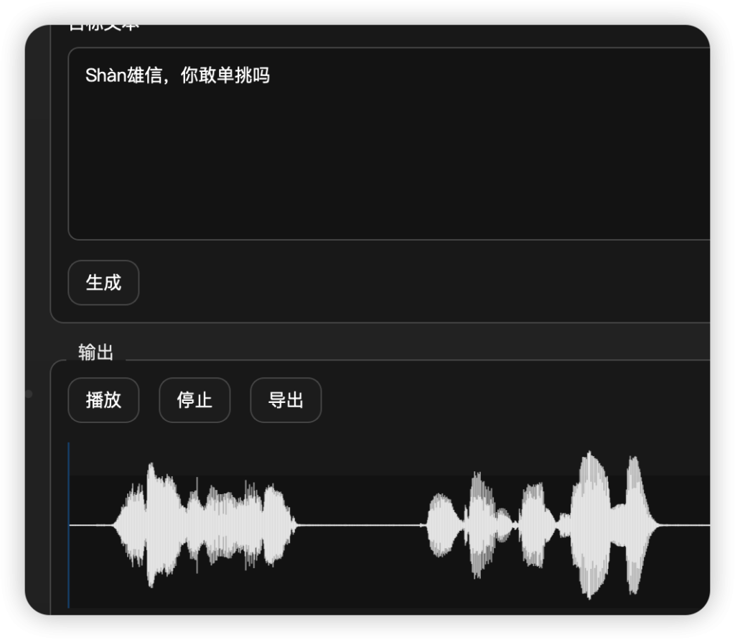Export the audio with 导出
The image size is (735, 640).
286,400
